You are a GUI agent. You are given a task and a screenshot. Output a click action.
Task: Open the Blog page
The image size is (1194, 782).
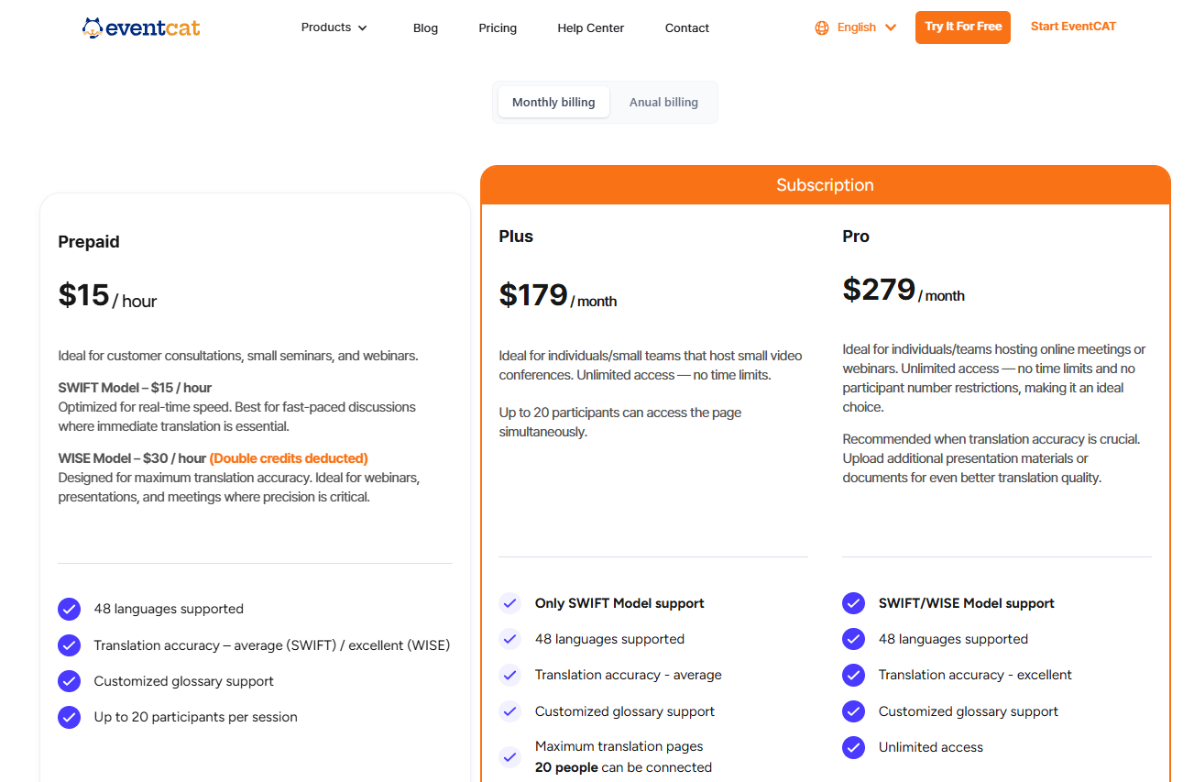(x=425, y=28)
